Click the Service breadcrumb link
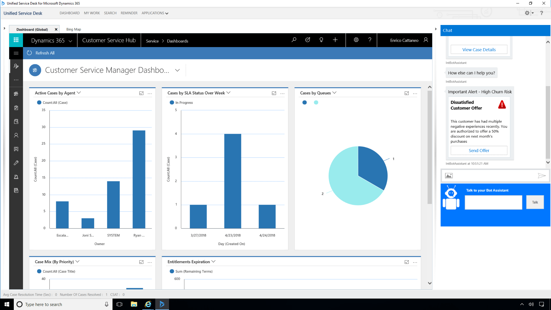The width and height of the screenshot is (551, 310). pos(152,41)
